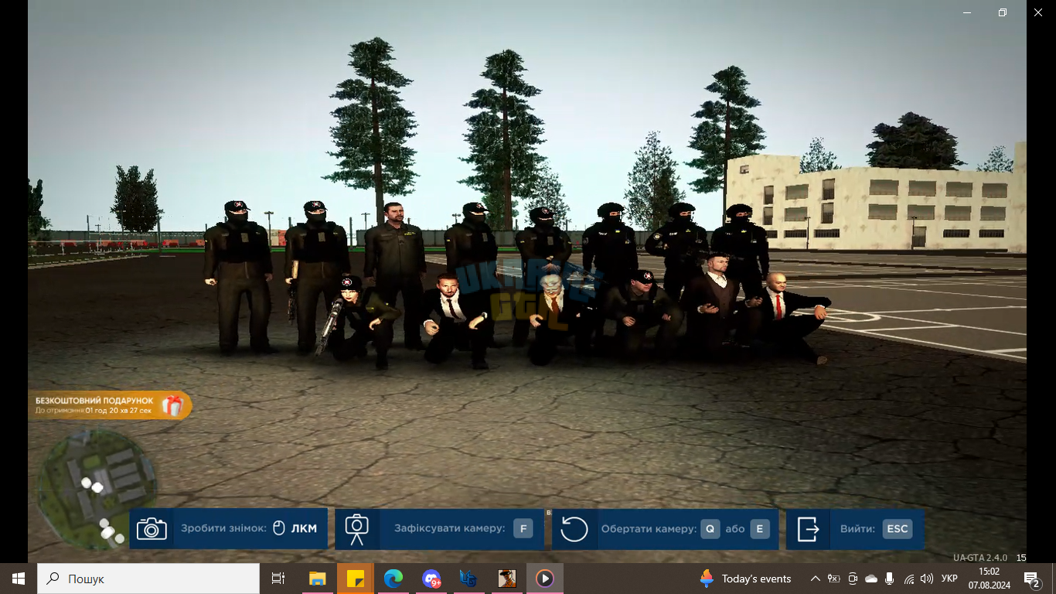Show hidden system tray icons
Screen dimensions: 1056x594
pyautogui.click(x=816, y=579)
